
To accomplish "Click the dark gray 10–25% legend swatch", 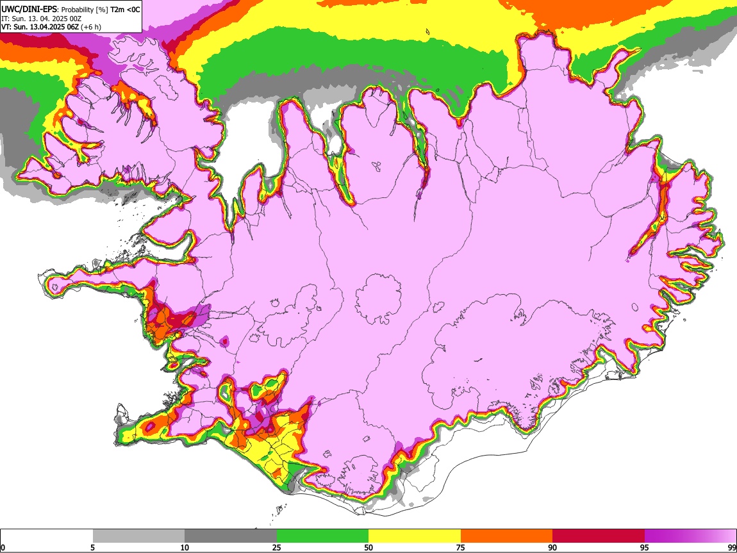I will (x=231, y=536).
